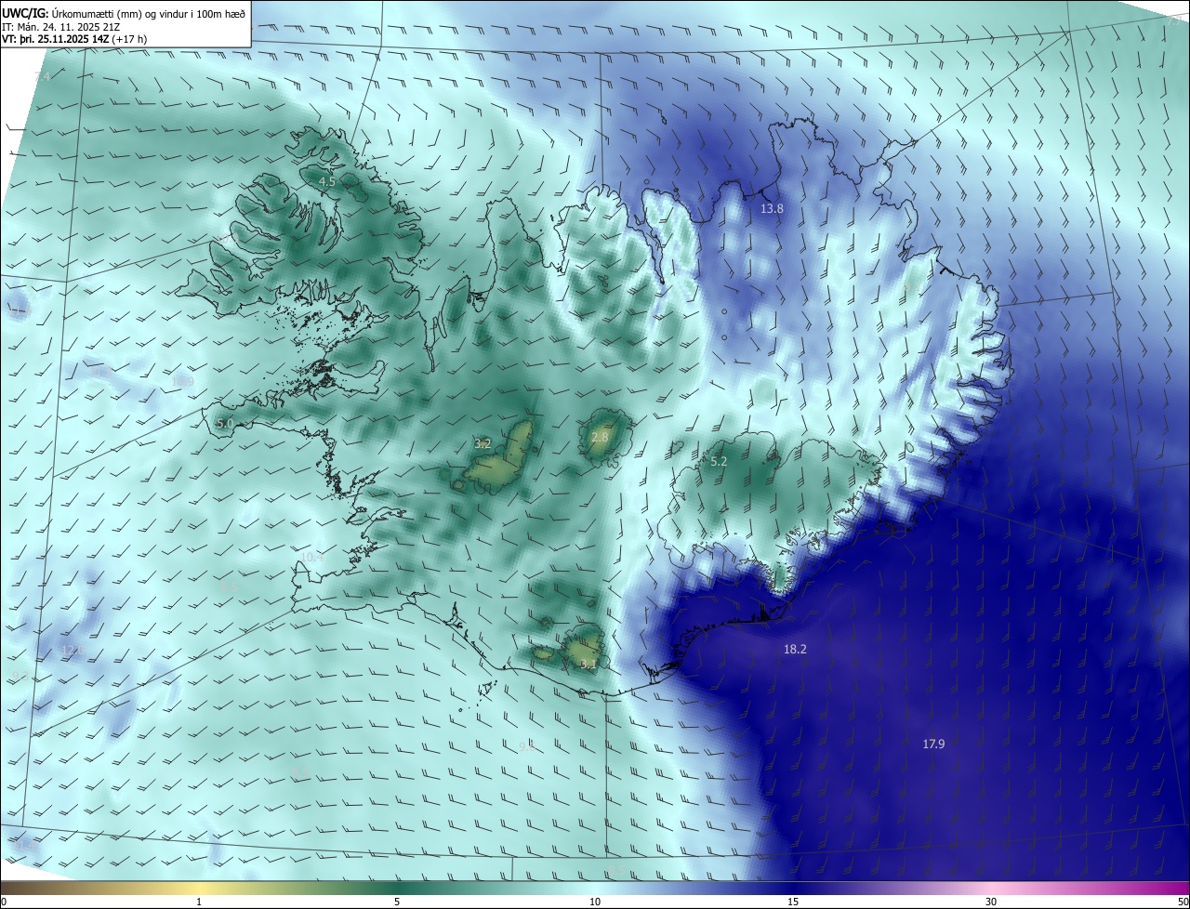
Task: Click the '2.8' value on the central glacier
Action: coord(600,437)
